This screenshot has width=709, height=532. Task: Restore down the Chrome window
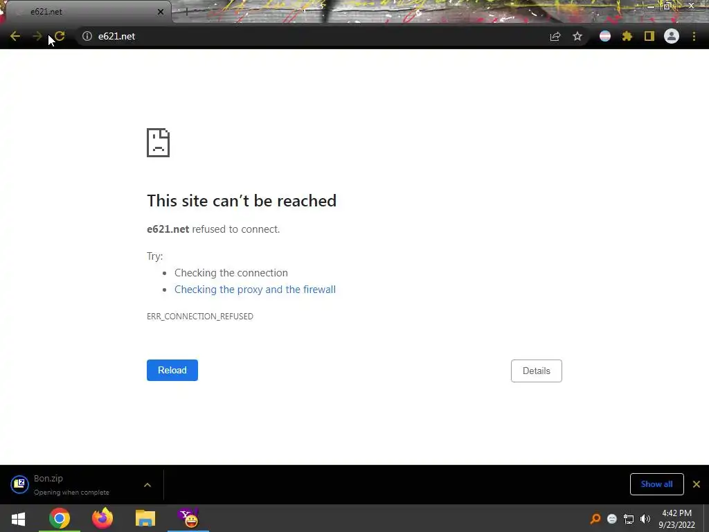(x=667, y=6)
